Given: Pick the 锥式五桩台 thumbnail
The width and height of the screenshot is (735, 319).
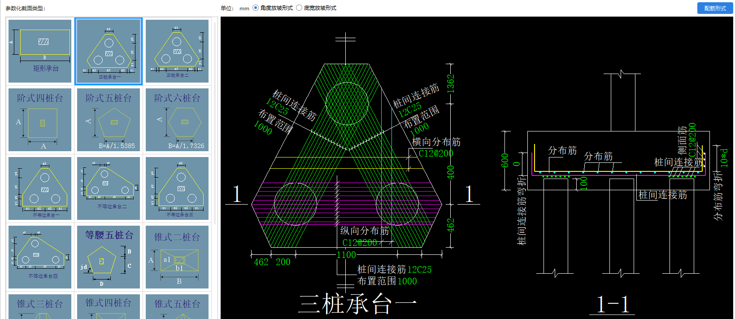Looking at the screenshot, I should tap(177, 306).
